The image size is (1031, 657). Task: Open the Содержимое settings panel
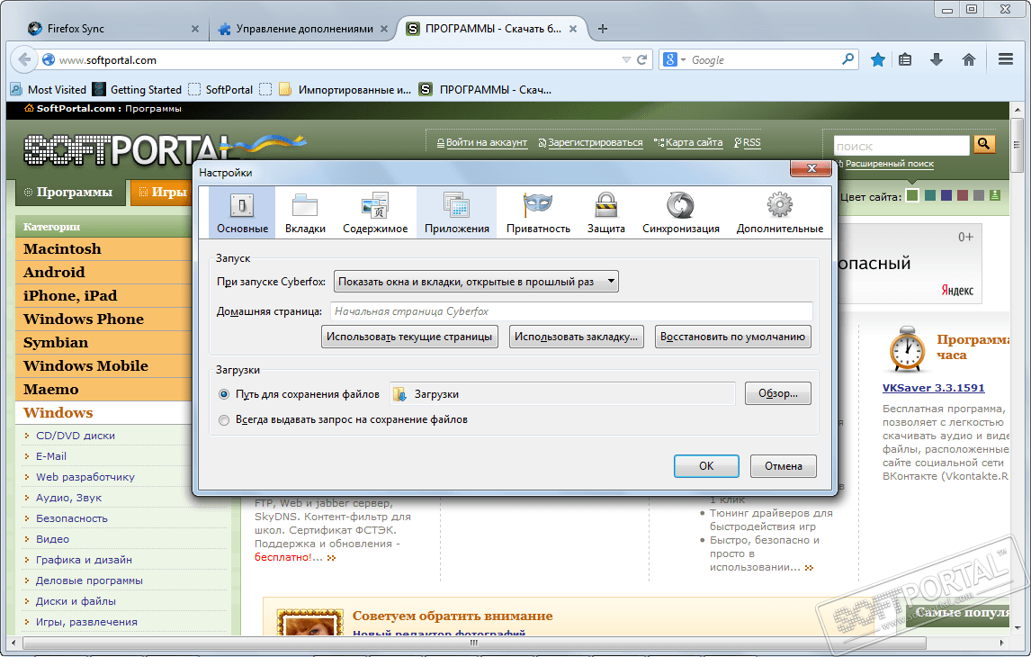click(375, 212)
